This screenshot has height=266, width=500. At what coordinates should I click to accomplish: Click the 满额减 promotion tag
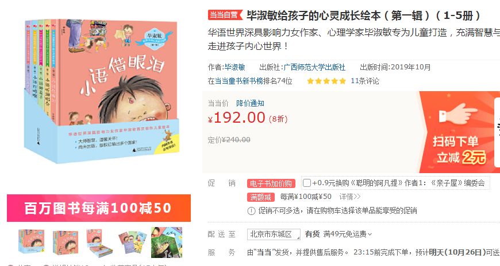point(260,197)
